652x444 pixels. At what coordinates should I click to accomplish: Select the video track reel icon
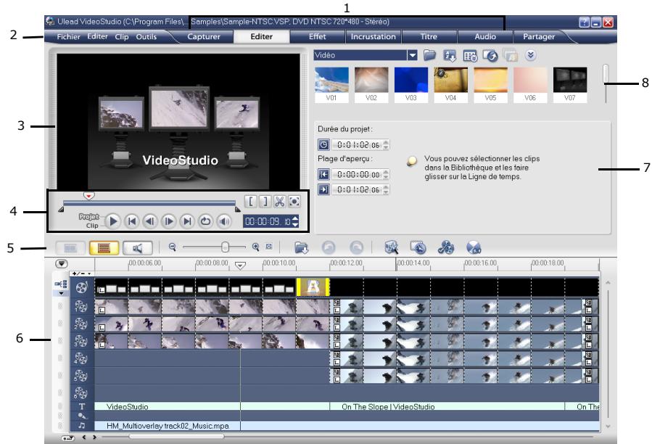point(82,287)
